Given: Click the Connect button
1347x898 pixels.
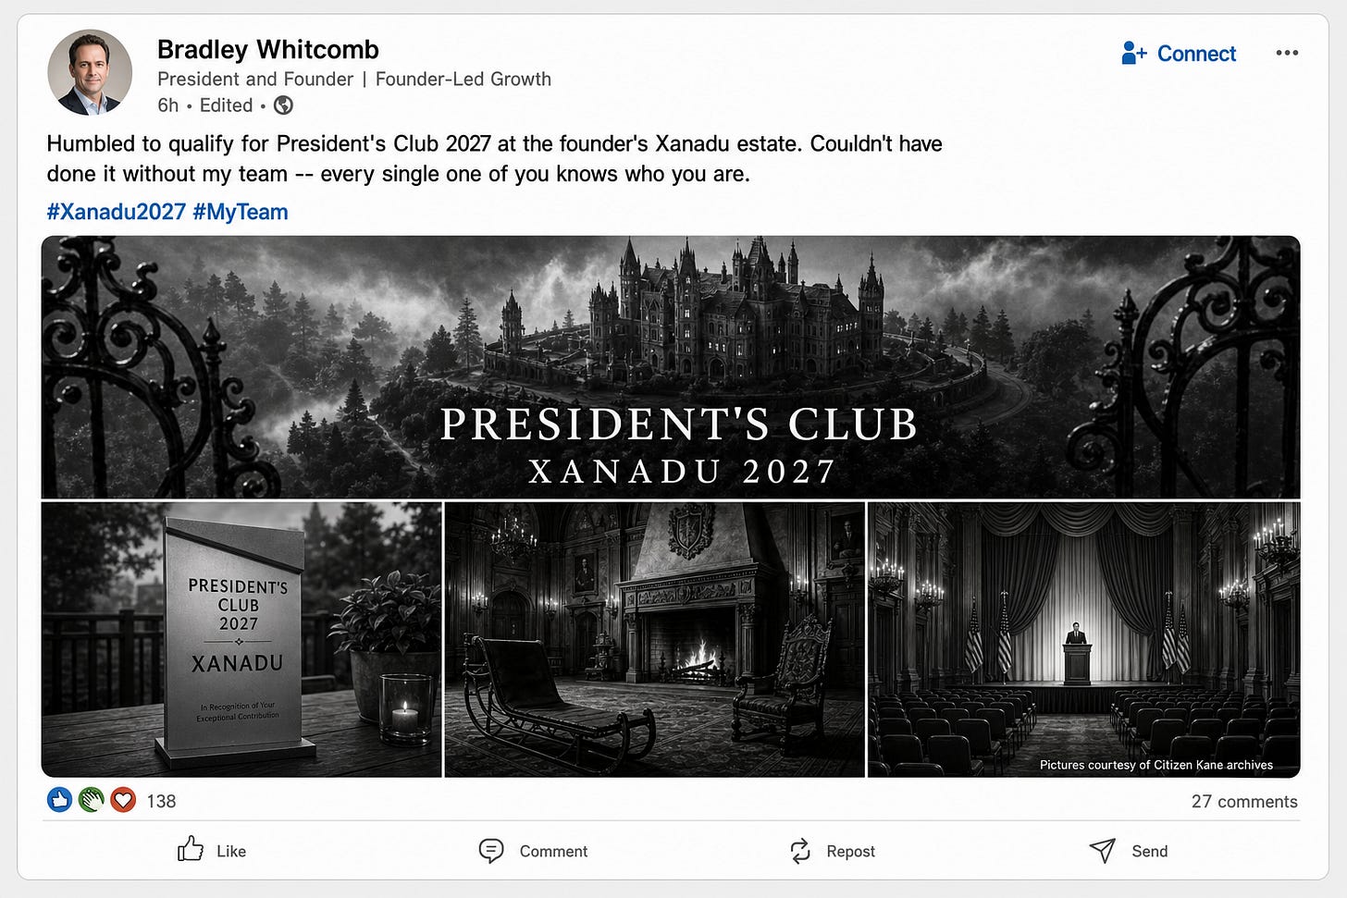Looking at the screenshot, I should point(1179,54).
